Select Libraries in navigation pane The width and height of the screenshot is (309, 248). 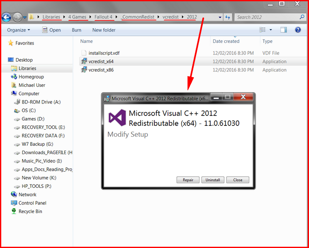click(x=27, y=68)
